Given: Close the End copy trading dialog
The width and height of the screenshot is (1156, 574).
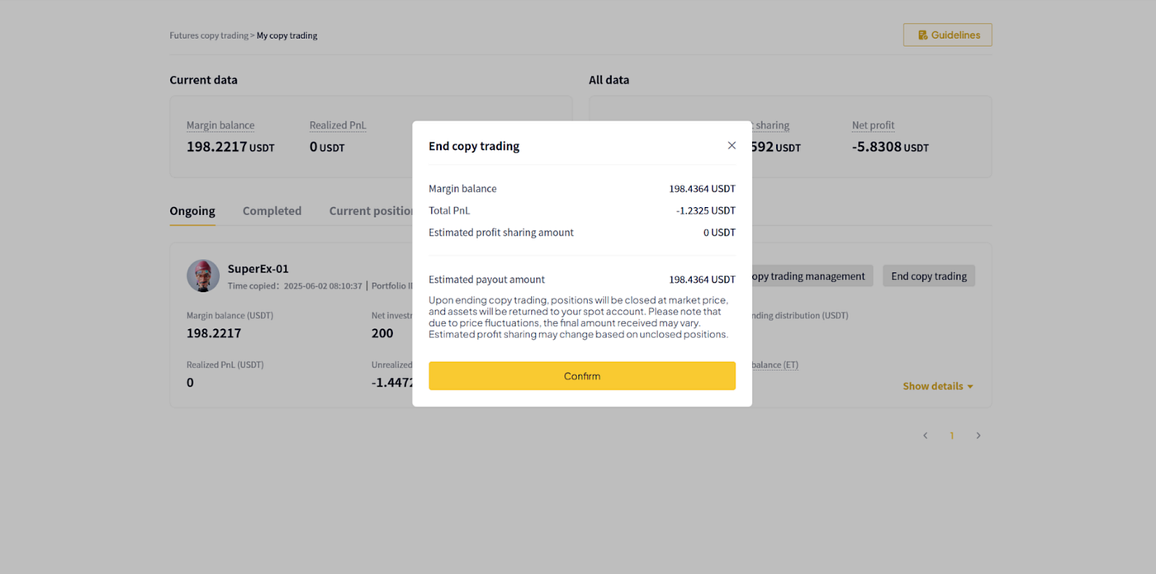Looking at the screenshot, I should [732, 145].
